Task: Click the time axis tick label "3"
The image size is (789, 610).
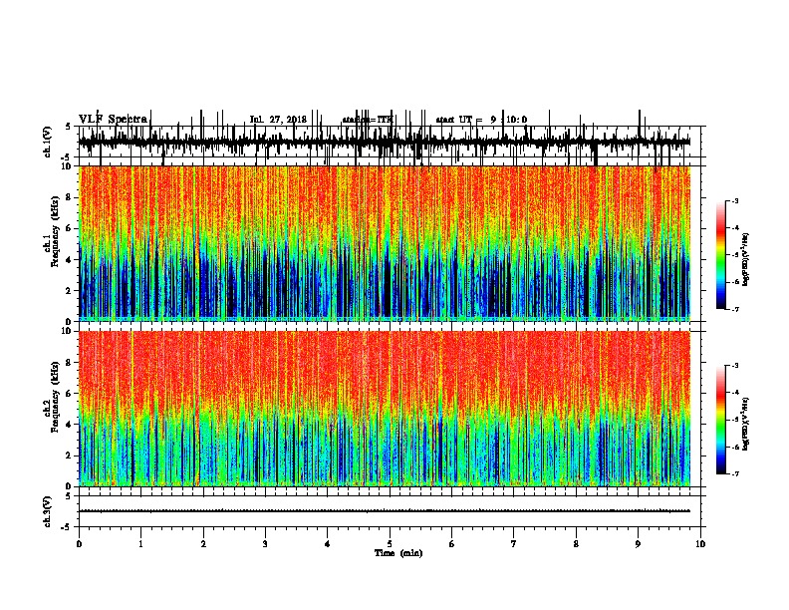Action: tap(265, 544)
